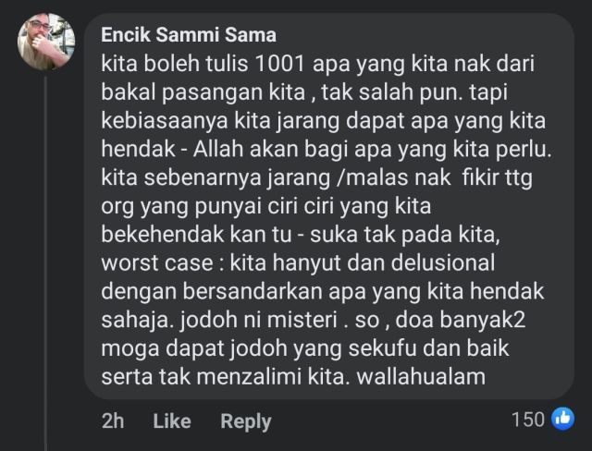The height and width of the screenshot is (451, 592).
Task: Click the word delusional in the comment
Action: 442,262
